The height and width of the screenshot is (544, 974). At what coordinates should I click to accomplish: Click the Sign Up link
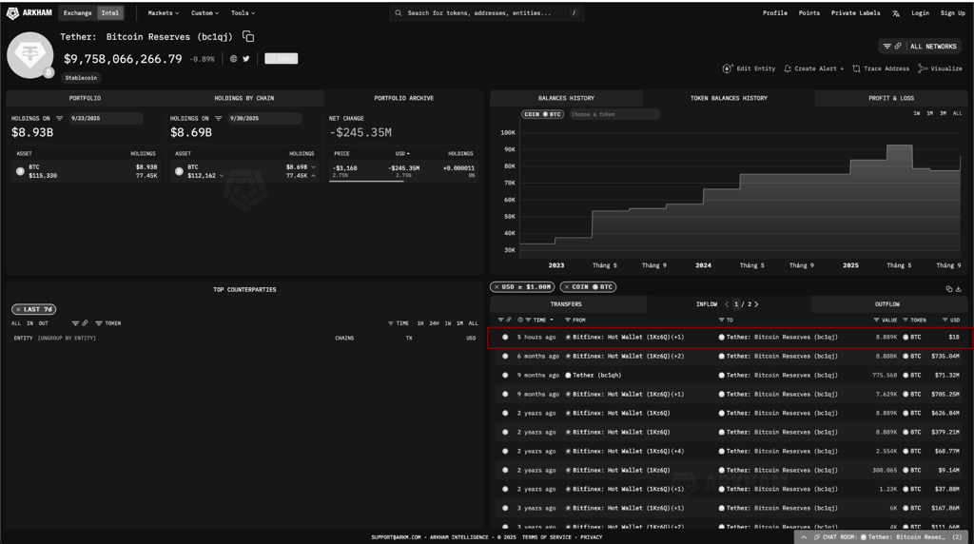click(952, 13)
